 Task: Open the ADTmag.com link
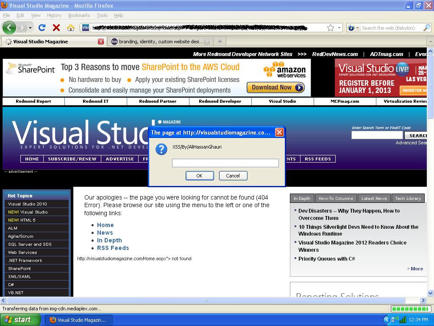(387, 54)
